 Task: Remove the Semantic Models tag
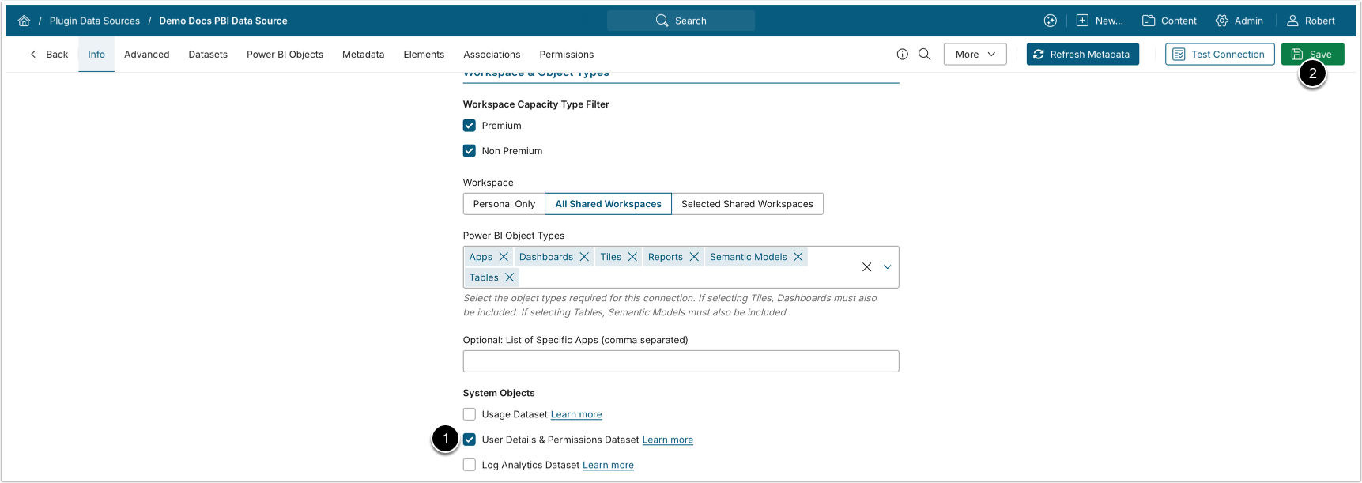coord(798,257)
